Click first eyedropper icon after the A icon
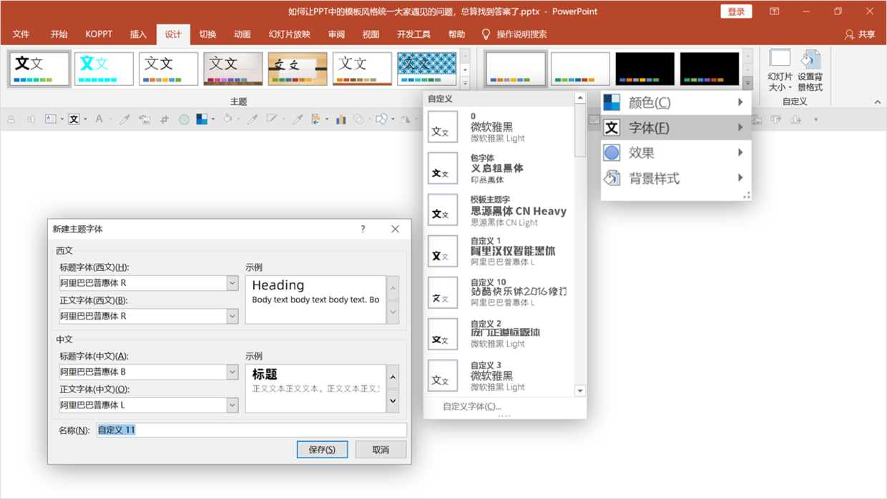Image resolution: width=887 pixels, height=499 pixels. click(124, 119)
